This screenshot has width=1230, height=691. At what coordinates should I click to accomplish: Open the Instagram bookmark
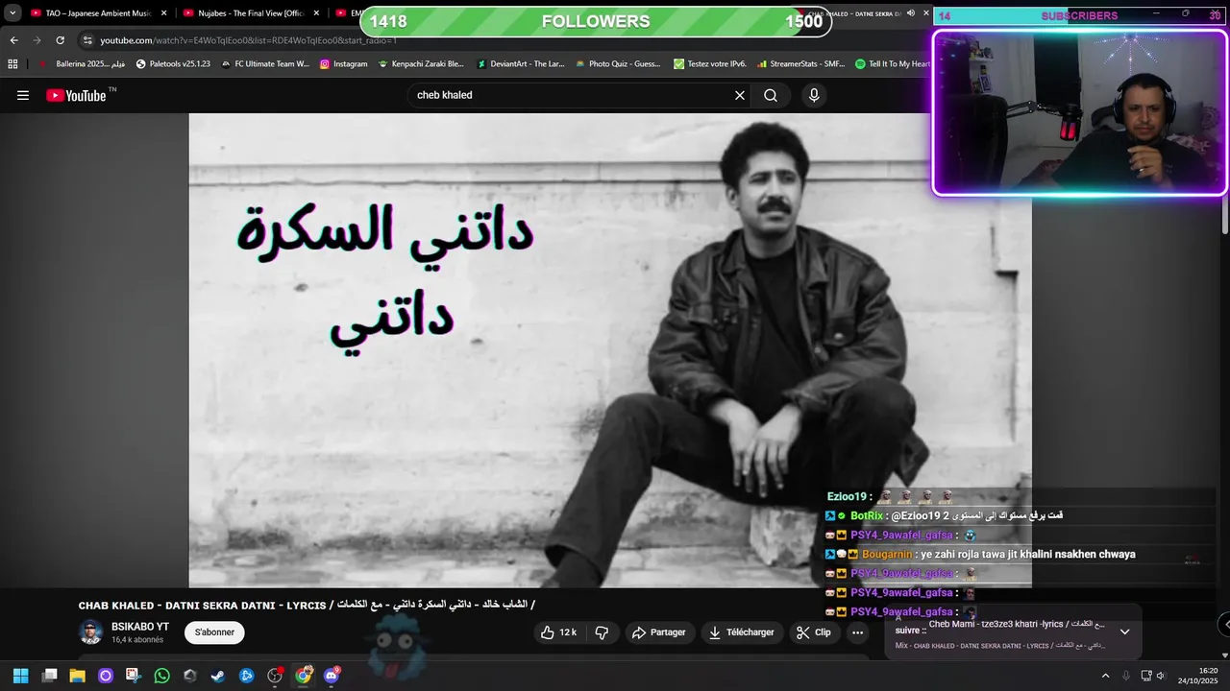click(x=343, y=64)
